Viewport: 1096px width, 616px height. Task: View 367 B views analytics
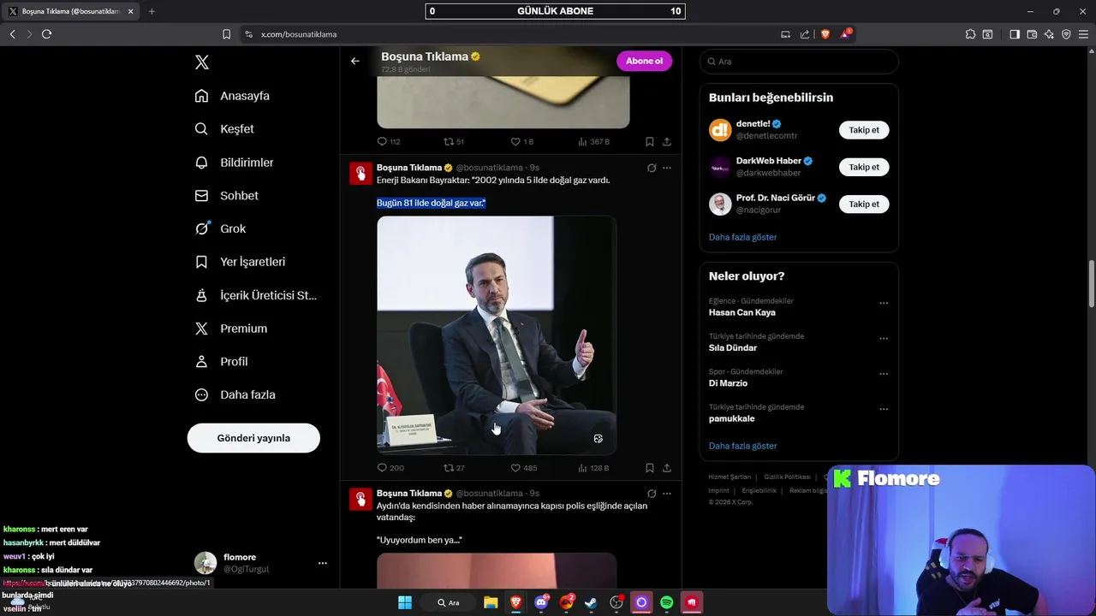point(593,141)
